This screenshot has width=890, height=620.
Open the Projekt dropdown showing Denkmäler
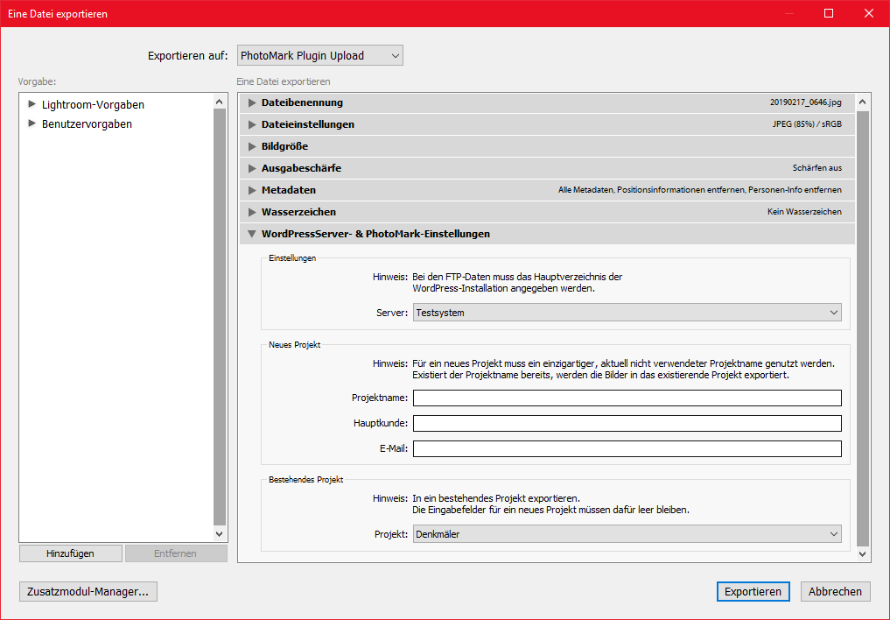click(x=627, y=534)
